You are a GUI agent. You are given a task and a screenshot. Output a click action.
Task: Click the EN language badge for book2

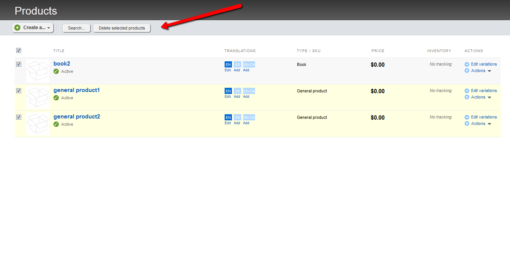(228, 64)
